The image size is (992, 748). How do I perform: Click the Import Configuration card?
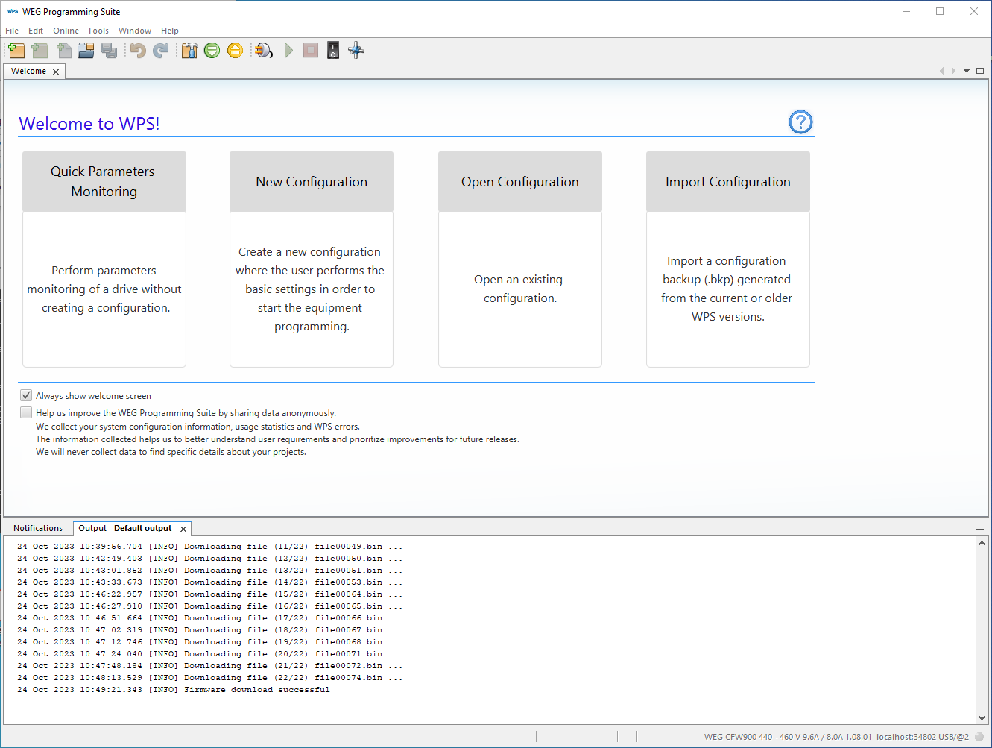pos(727,259)
